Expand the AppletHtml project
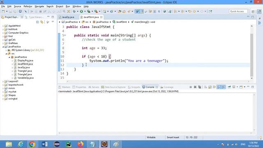This screenshot has height=148, width=263. [x=3, y=26]
